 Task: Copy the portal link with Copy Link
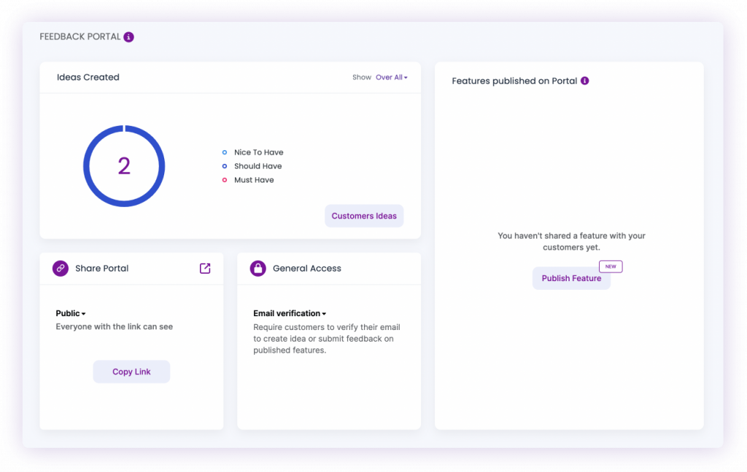coord(131,371)
